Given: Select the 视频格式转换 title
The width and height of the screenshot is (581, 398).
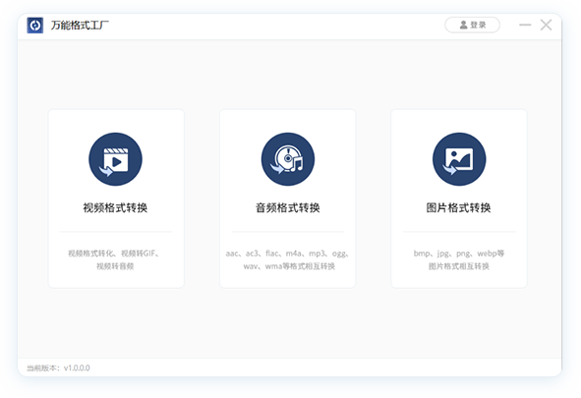Looking at the screenshot, I should [x=115, y=207].
